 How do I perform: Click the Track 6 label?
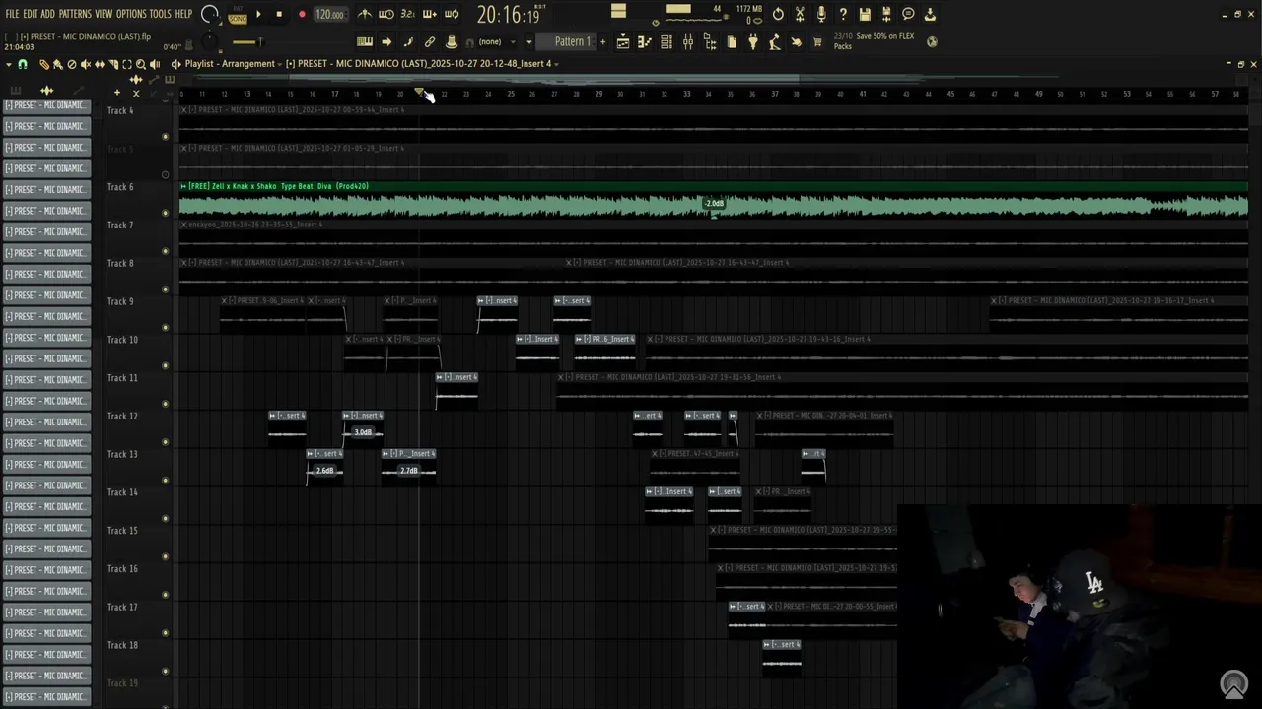coord(120,187)
